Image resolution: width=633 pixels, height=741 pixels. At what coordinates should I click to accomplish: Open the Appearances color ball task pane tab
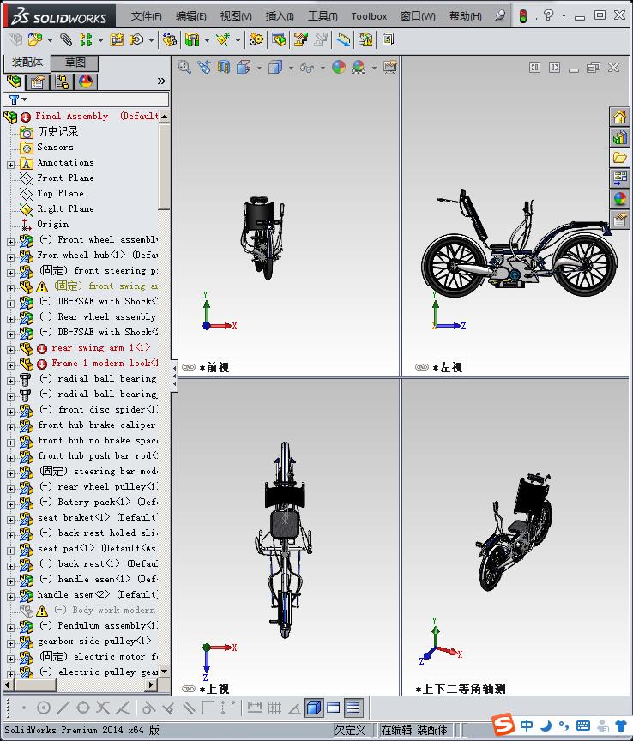tap(620, 198)
